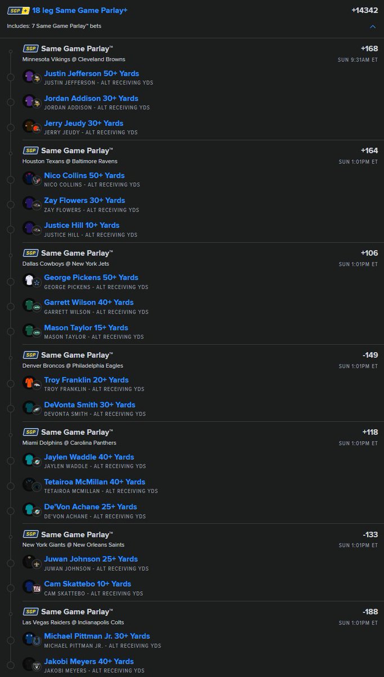
Task: Click Nico Collins' Texans jersey icon
Action: pos(29,178)
